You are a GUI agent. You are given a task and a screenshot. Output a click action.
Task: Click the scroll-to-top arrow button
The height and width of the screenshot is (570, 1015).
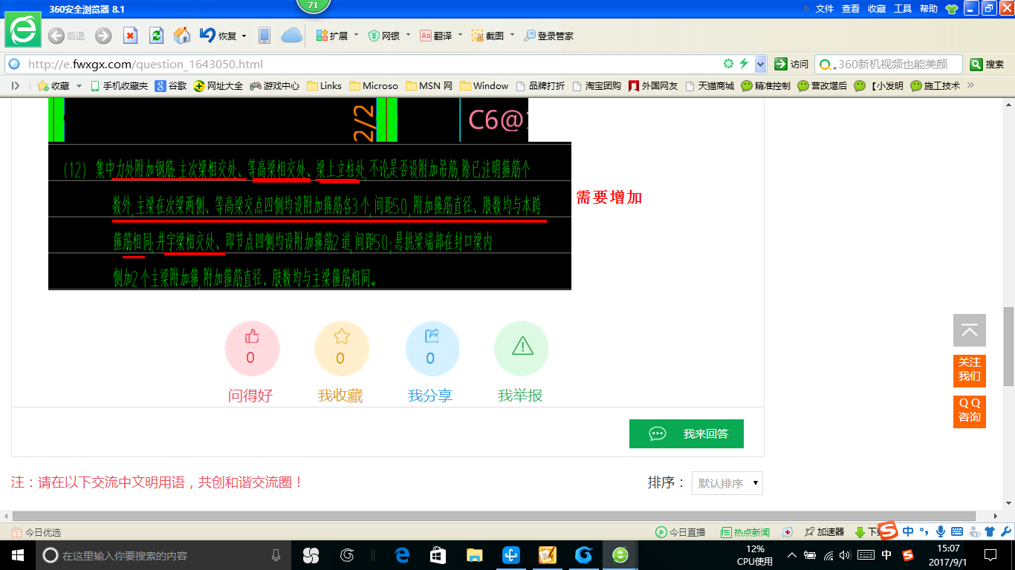pyautogui.click(x=970, y=330)
